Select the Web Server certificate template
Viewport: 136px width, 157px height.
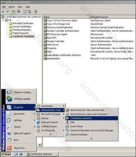tap(53, 45)
